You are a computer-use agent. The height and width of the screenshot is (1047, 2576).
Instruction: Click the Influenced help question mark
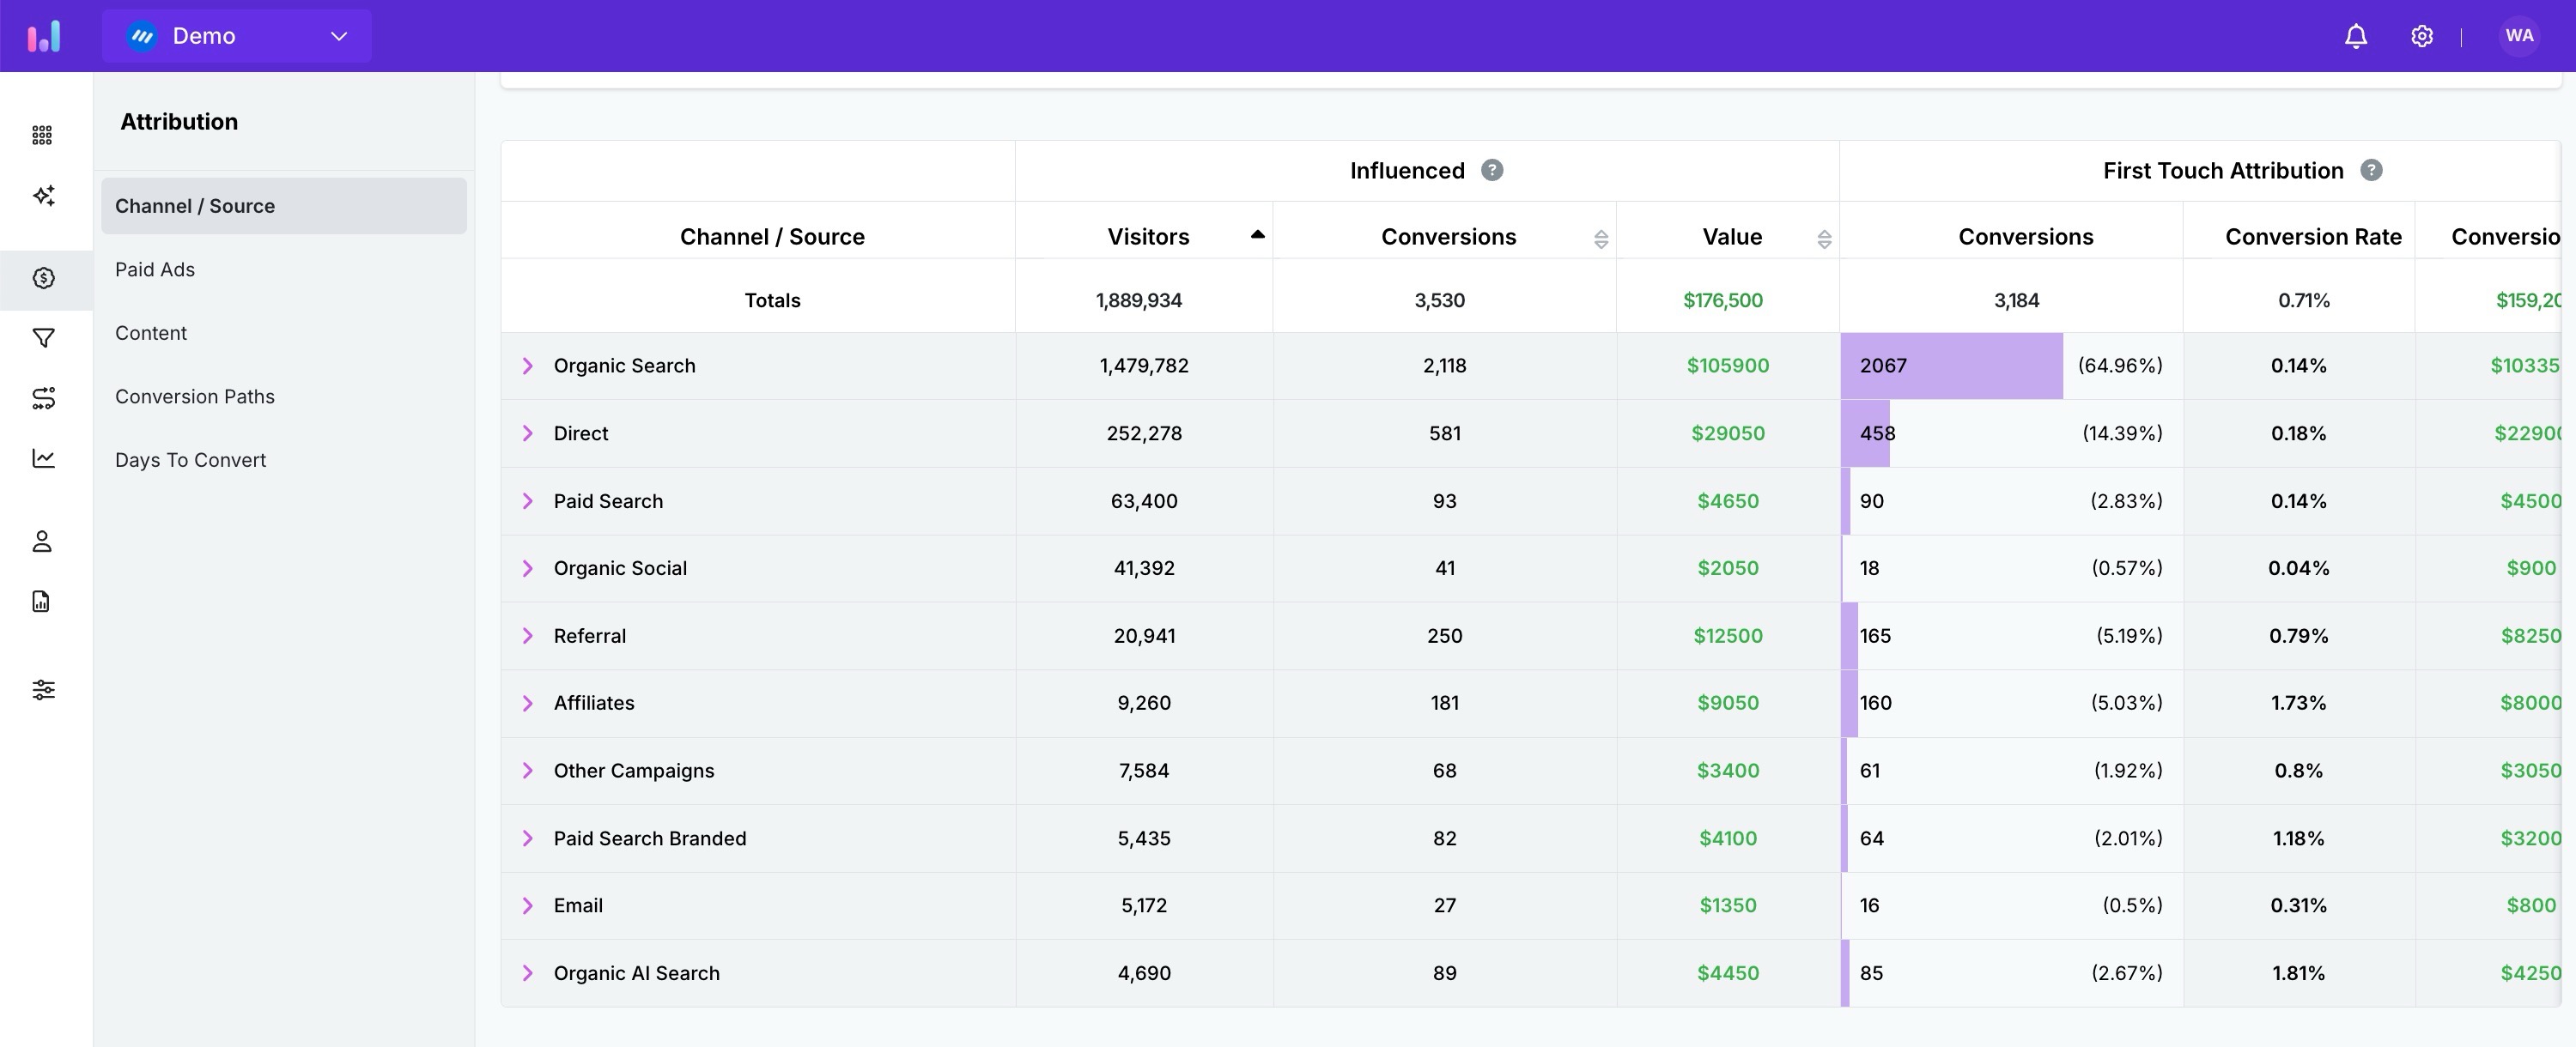[1492, 170]
